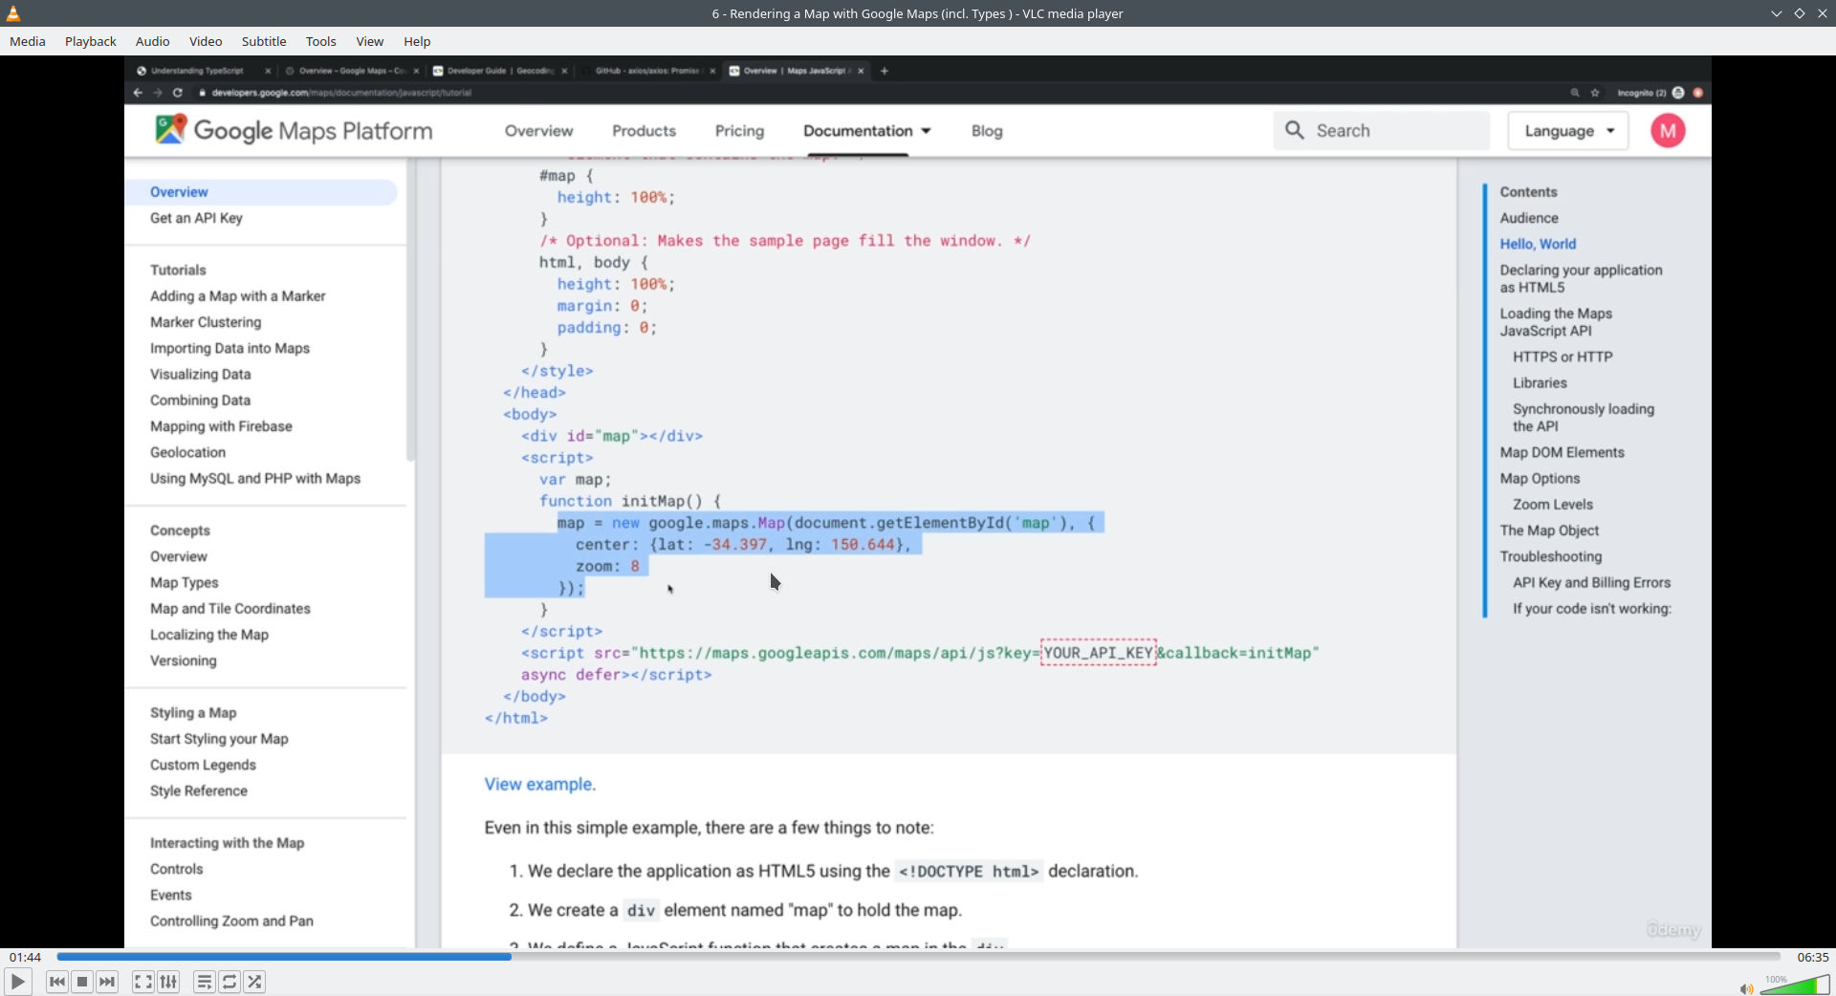Click the Search field on the page
This screenshot has width=1836, height=996.
[1381, 131]
